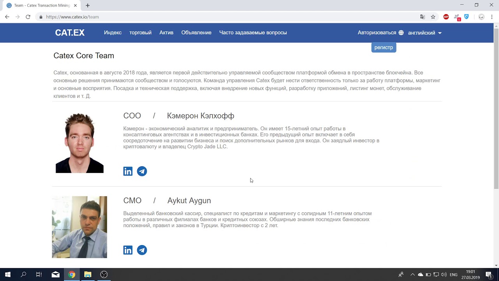Screen dimensions: 499x281
Task: Show hidden tray icons chevron
Action: tap(412, 275)
